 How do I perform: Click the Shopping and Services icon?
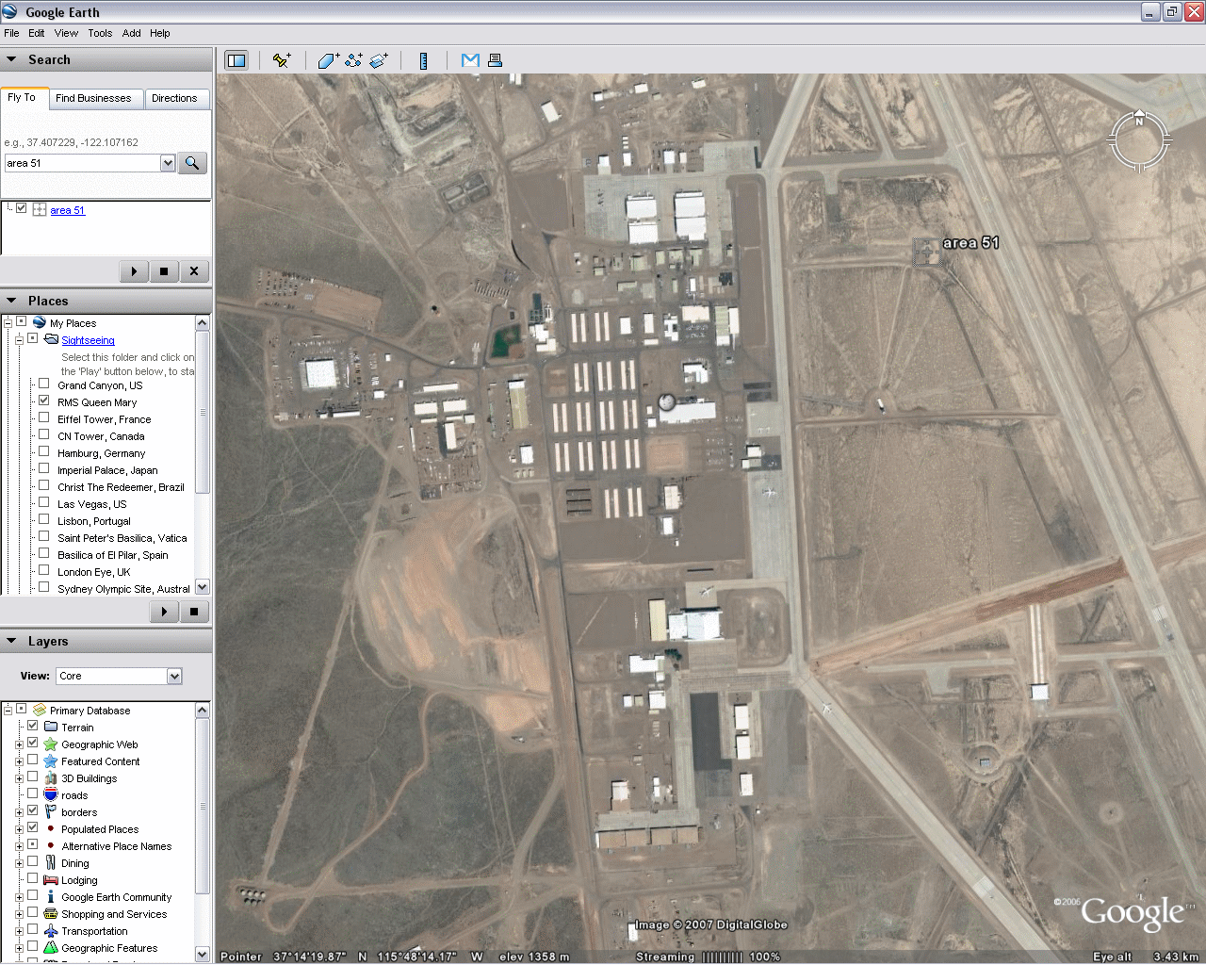coord(51,913)
